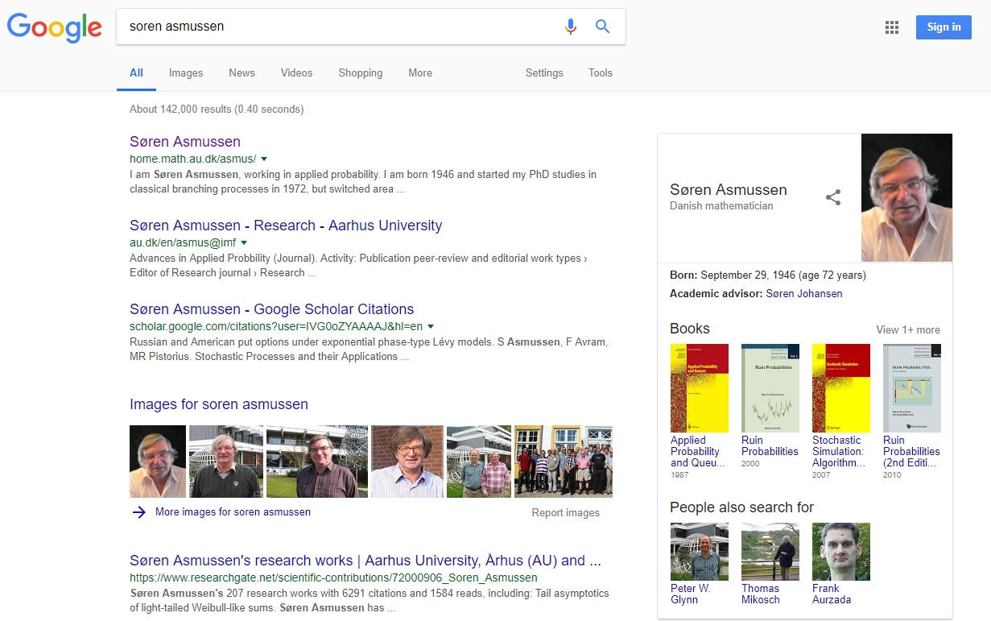Expand dropdown arrow next to home.math.au.dk/asmus/

click(x=264, y=159)
